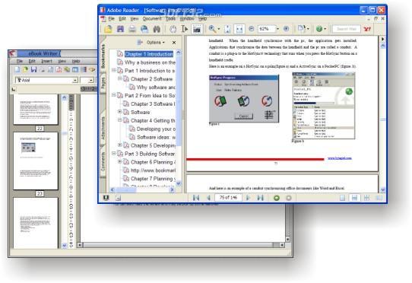This screenshot has height=283, width=412.
Task: Select the Hand tool
Action: click(x=173, y=29)
